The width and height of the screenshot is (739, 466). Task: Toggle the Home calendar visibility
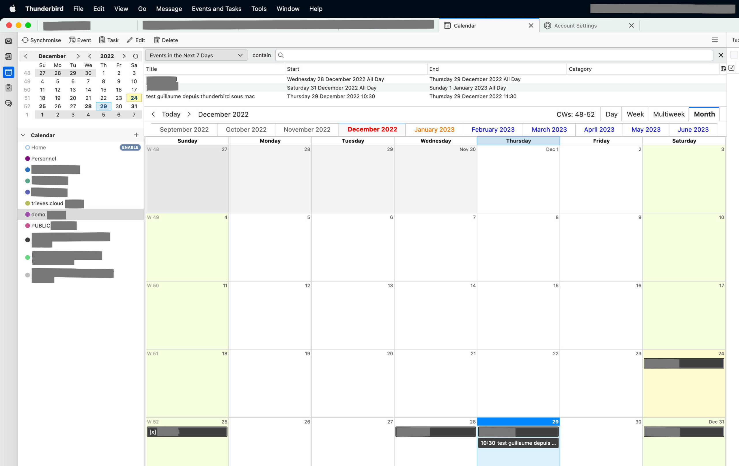27,147
